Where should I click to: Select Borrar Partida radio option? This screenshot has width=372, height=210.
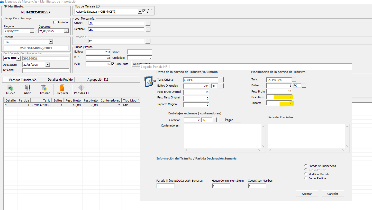click(x=306, y=178)
